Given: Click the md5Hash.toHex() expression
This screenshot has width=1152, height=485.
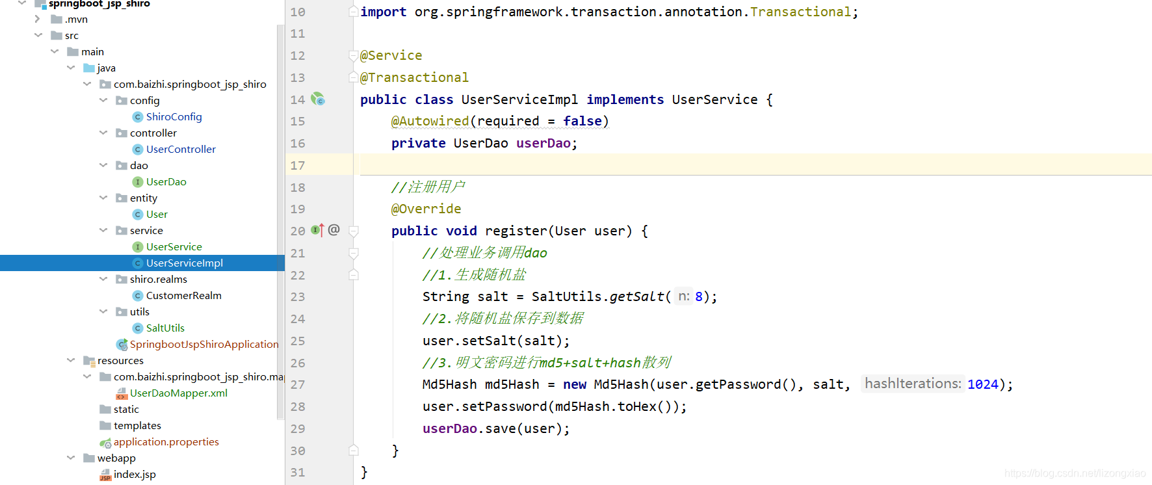Looking at the screenshot, I should 616,406.
